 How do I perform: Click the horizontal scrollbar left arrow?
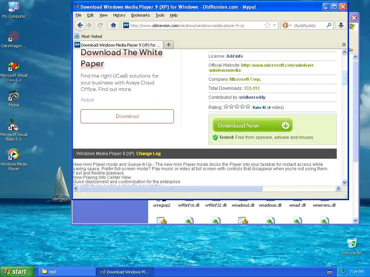coord(76,188)
